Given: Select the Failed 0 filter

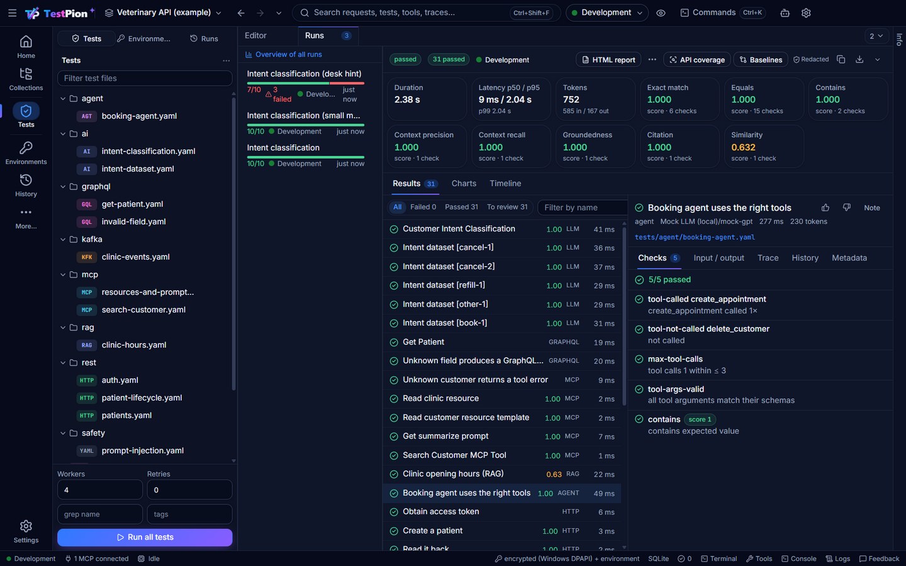Looking at the screenshot, I should coord(423,207).
